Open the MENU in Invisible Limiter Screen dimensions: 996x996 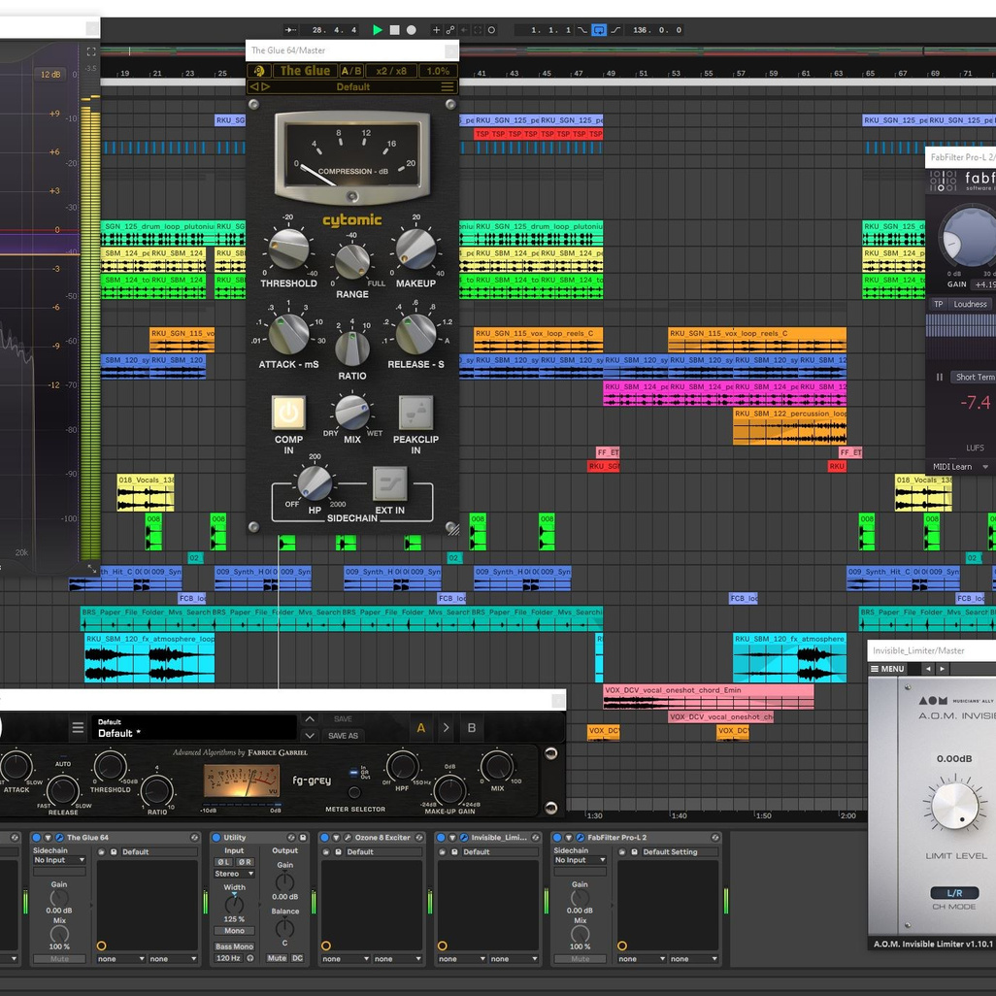click(888, 668)
